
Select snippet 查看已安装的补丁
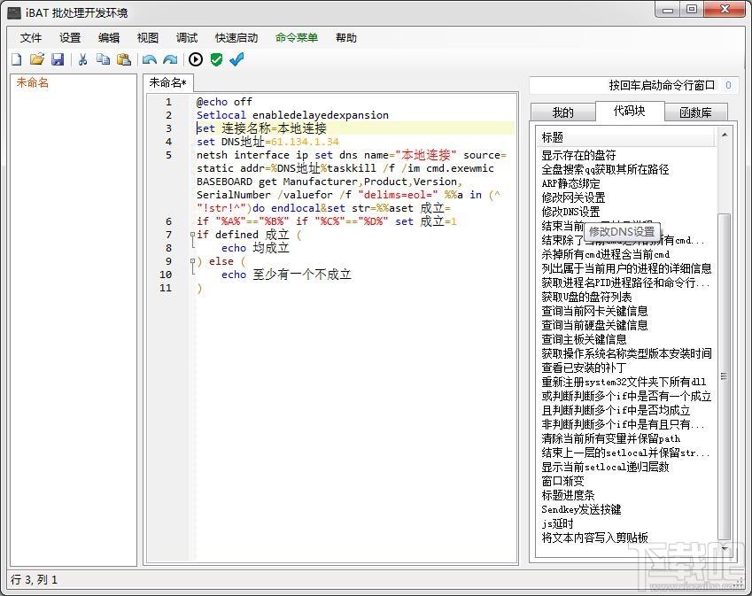(584, 368)
